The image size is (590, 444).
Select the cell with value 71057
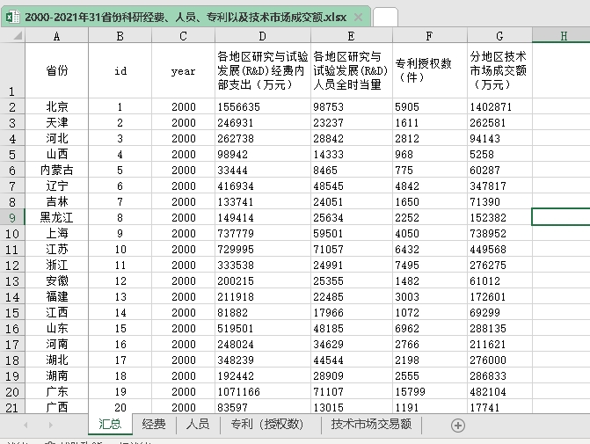352,249
